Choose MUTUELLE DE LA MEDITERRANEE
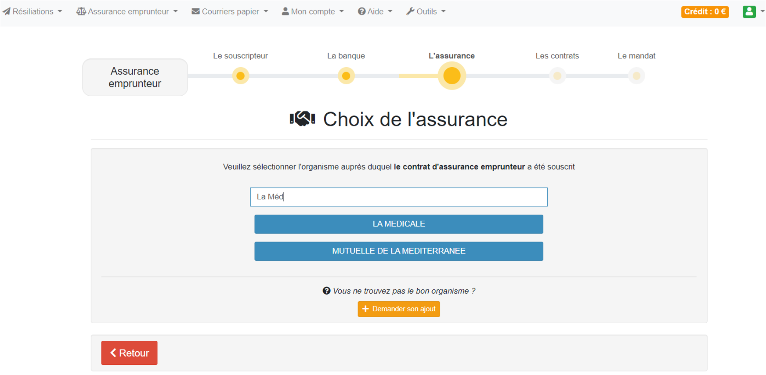Image resolution: width=766 pixels, height=375 pixels. pos(398,251)
